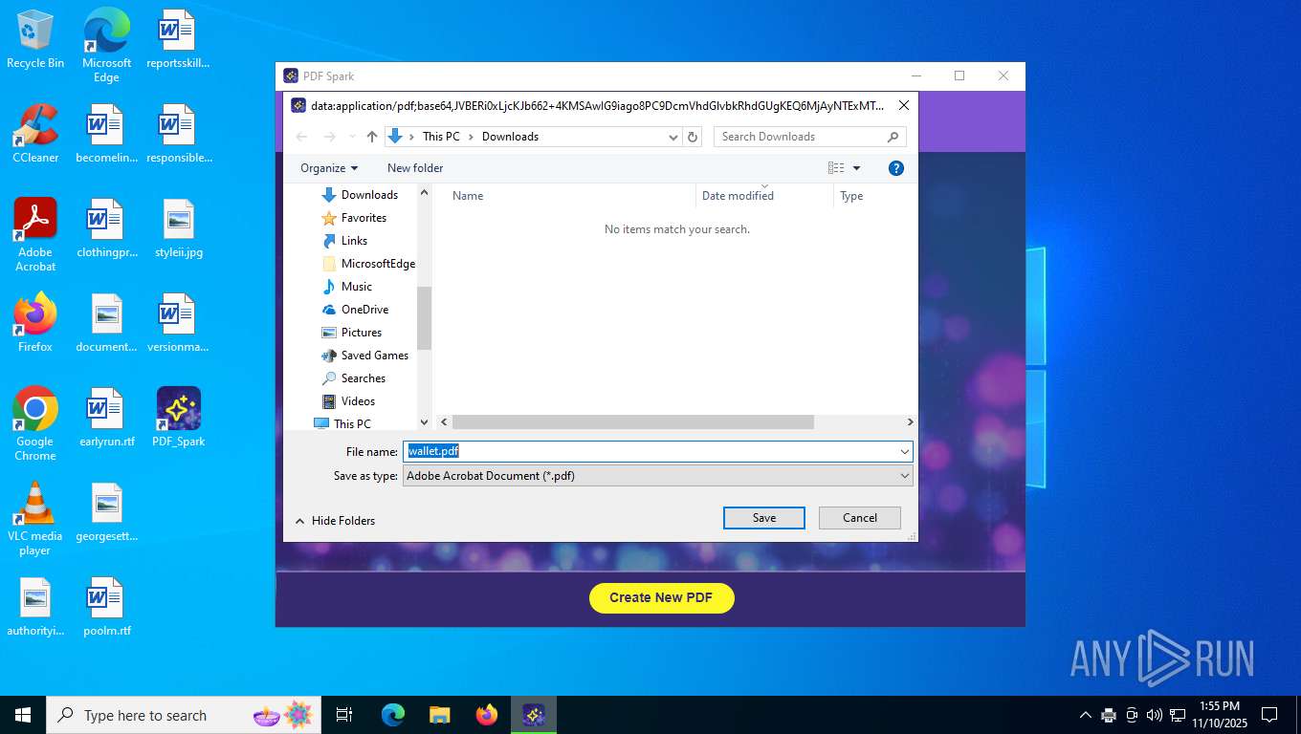Select Downloads in the address path

[510, 137]
